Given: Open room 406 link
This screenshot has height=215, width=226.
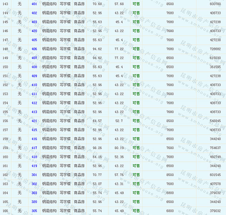Looking at the screenshot, I should [34, 49].
